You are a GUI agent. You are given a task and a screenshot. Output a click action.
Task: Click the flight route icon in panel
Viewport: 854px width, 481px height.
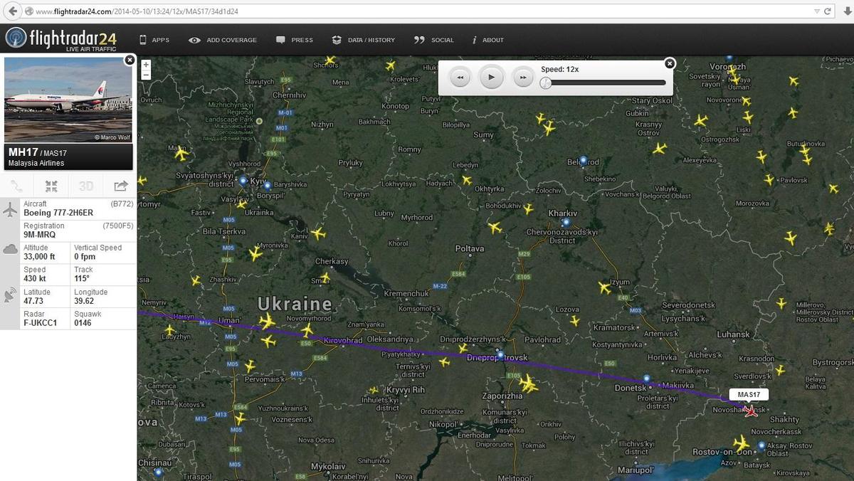17,186
